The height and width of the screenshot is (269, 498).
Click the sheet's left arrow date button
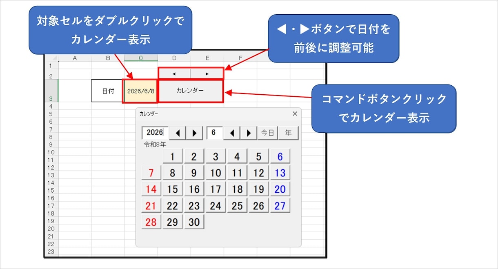174,74
